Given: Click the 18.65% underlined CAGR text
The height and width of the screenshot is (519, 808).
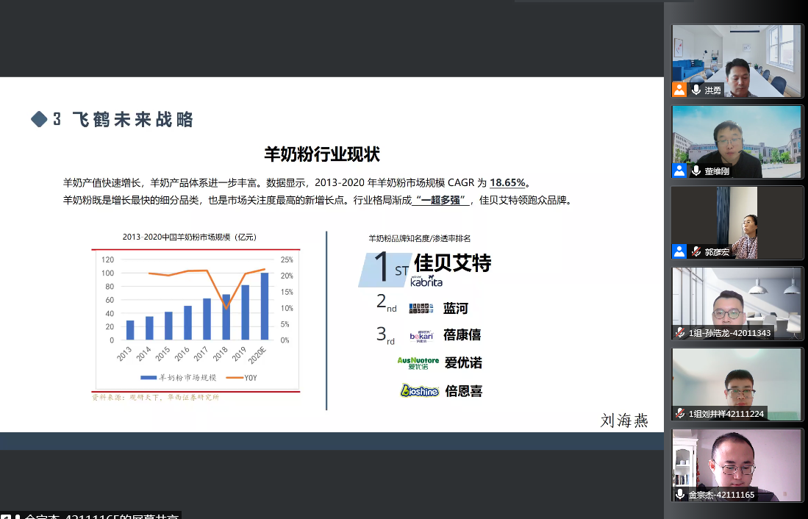Looking at the screenshot, I should pyautogui.click(x=509, y=182).
